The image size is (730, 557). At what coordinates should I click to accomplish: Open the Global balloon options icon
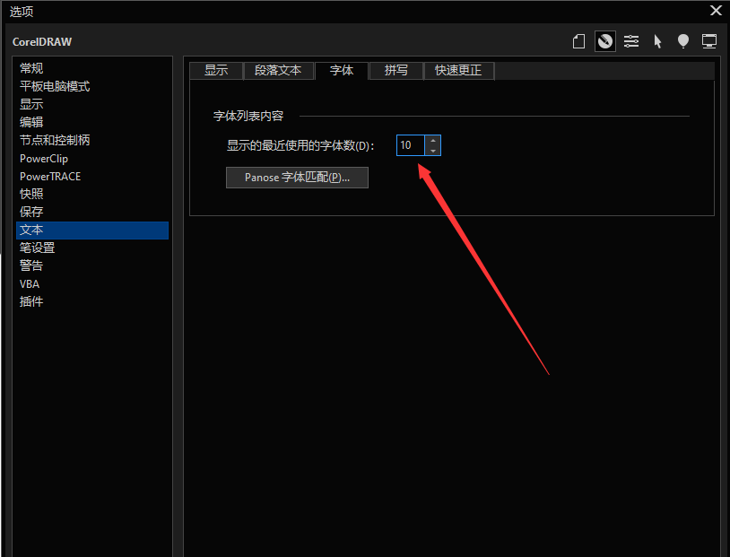click(683, 41)
